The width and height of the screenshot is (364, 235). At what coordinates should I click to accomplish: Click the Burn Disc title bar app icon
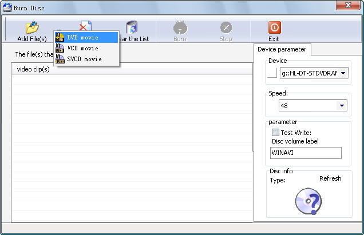coord(7,8)
